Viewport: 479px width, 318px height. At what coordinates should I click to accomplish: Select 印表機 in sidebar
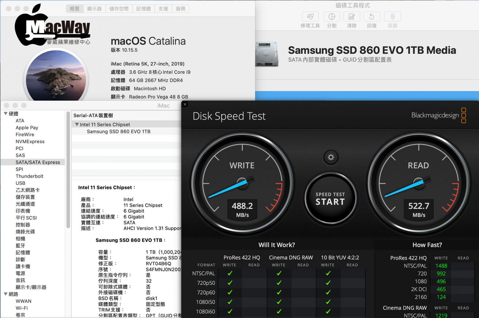(23, 211)
